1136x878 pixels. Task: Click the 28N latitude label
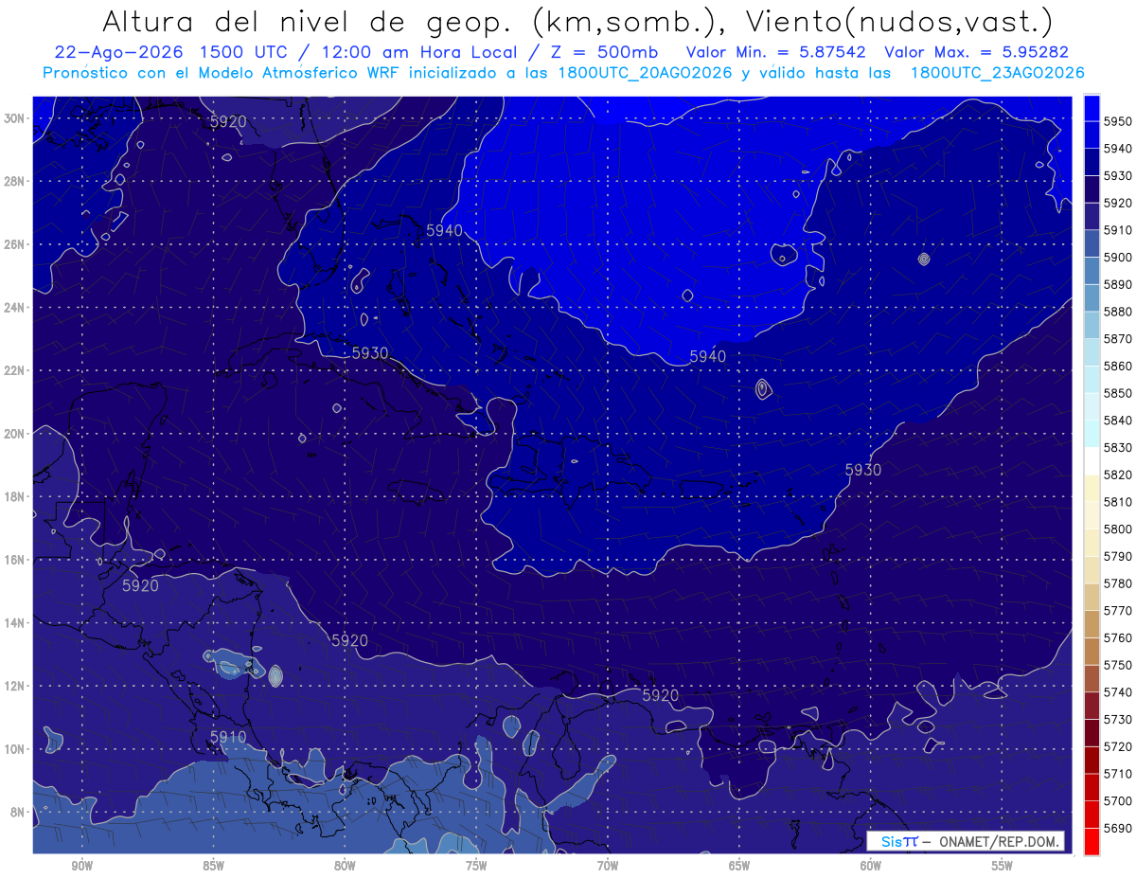pos(16,181)
